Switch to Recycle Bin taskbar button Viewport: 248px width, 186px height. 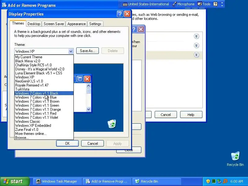[x=156, y=181]
